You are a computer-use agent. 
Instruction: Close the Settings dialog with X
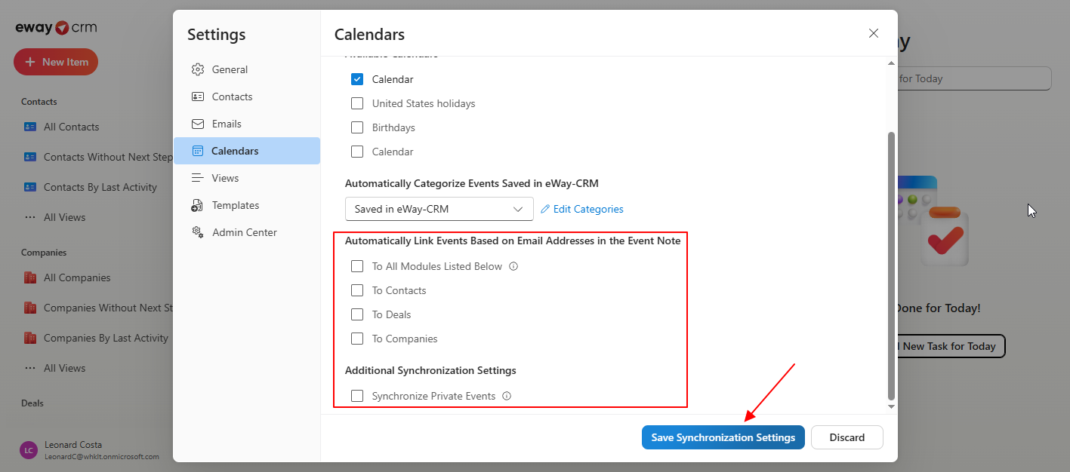pyautogui.click(x=874, y=33)
